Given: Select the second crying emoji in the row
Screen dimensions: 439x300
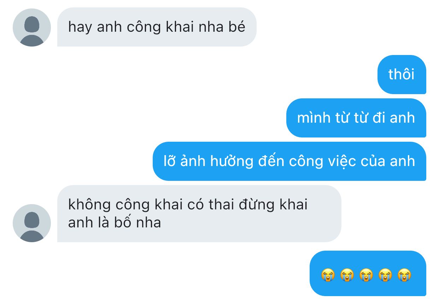Looking at the screenshot, I should pos(347,275).
